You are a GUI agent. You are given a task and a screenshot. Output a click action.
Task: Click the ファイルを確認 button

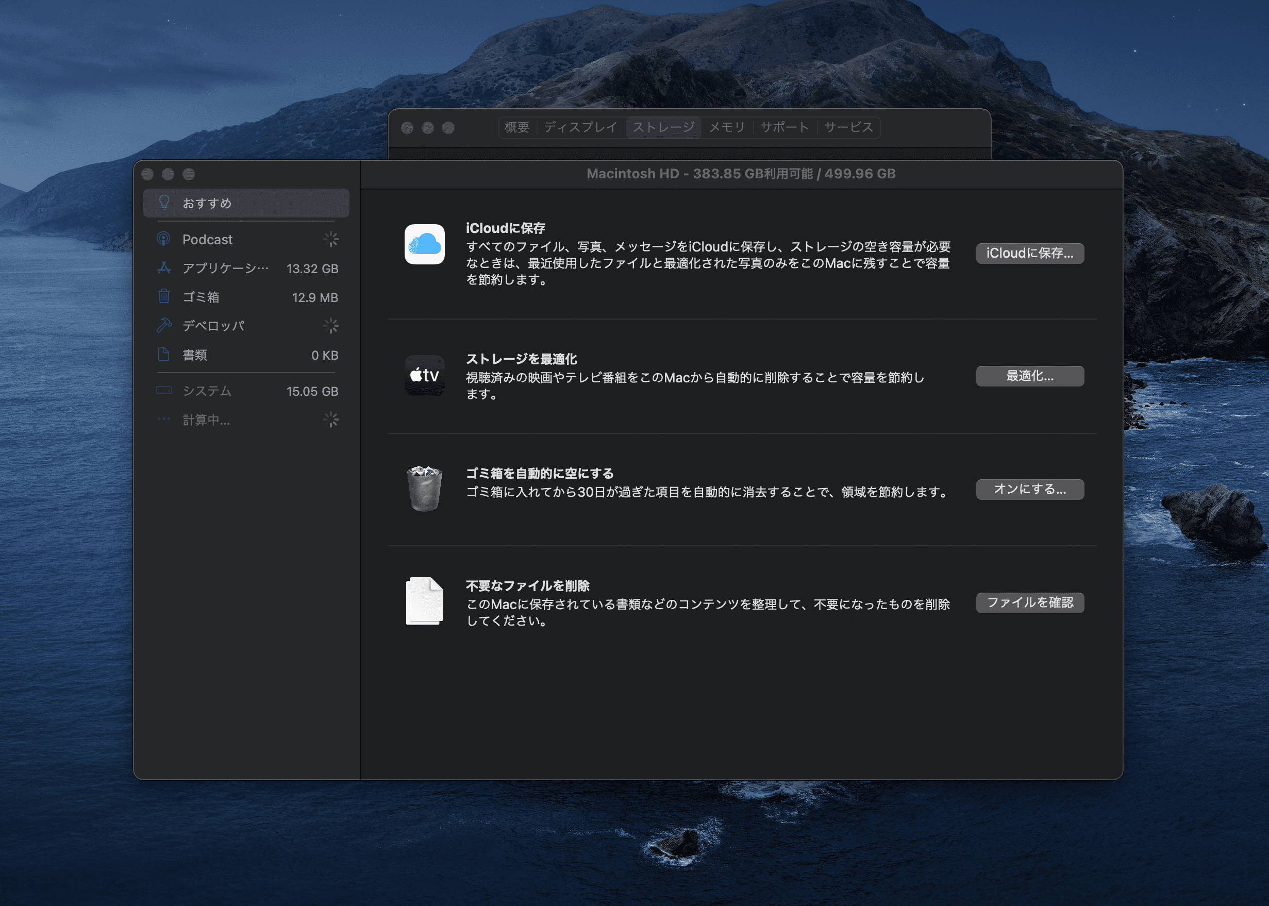click(1030, 602)
